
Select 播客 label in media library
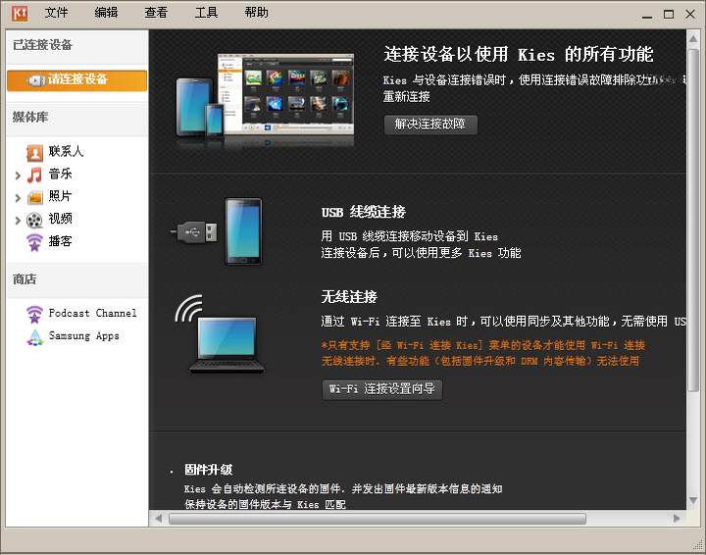(x=61, y=241)
